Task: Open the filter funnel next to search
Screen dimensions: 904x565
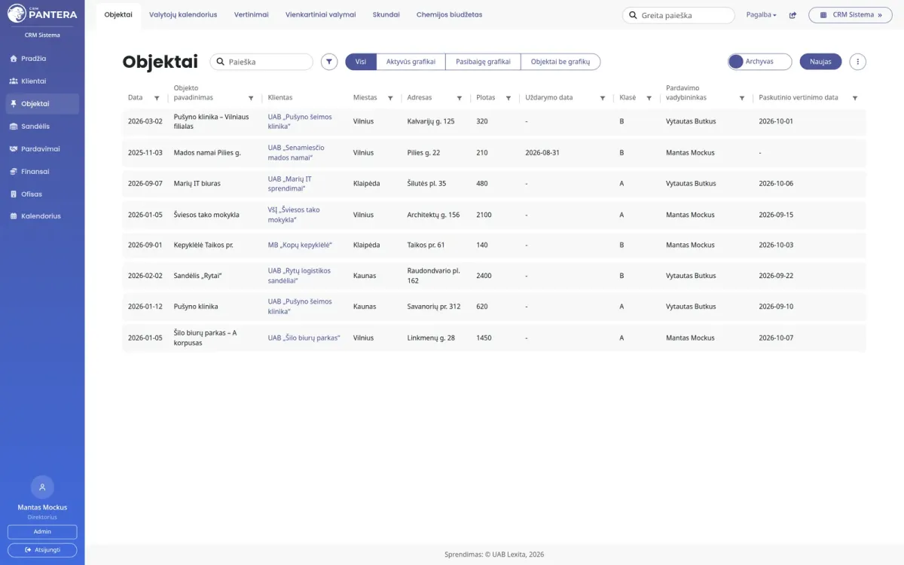Action: click(x=329, y=62)
